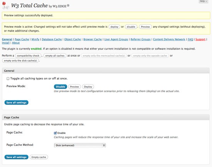Run the compatibility check button

pos(28,56)
